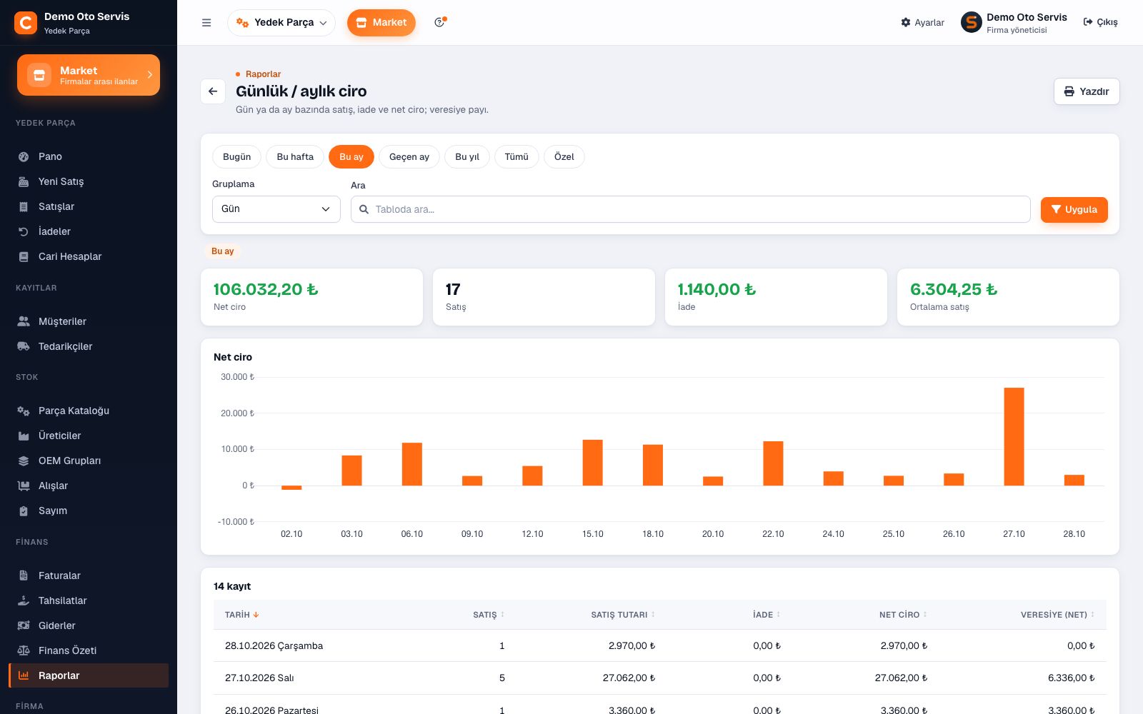Sort table by Tarih column

242,615
